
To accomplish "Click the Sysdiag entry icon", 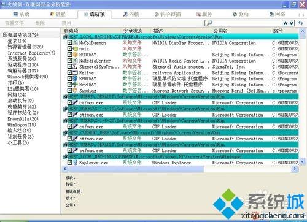I will tap(76, 90).
